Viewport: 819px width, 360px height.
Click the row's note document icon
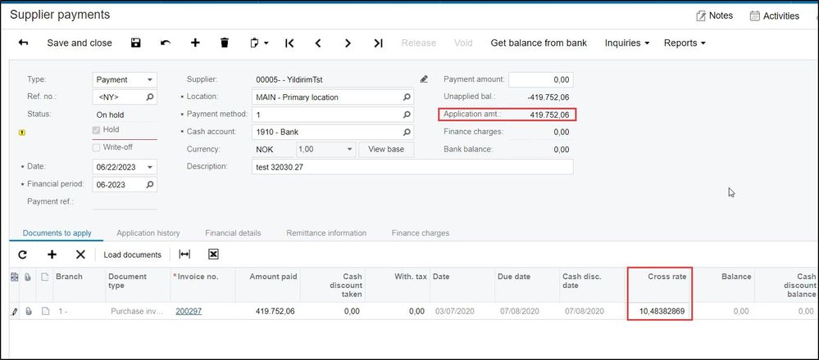pos(45,312)
